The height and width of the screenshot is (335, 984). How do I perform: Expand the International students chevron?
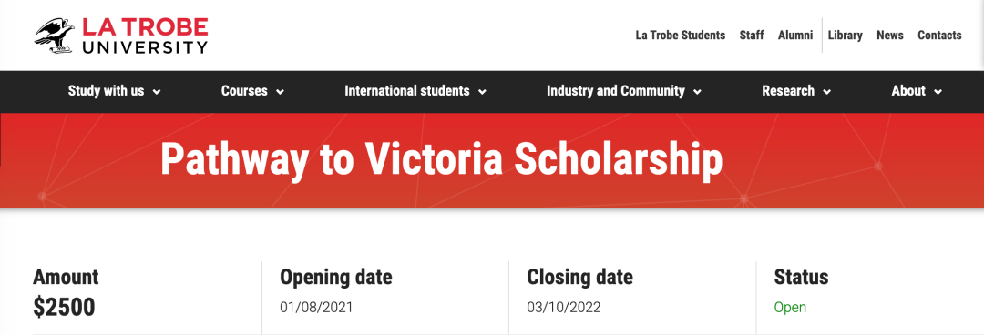(482, 92)
